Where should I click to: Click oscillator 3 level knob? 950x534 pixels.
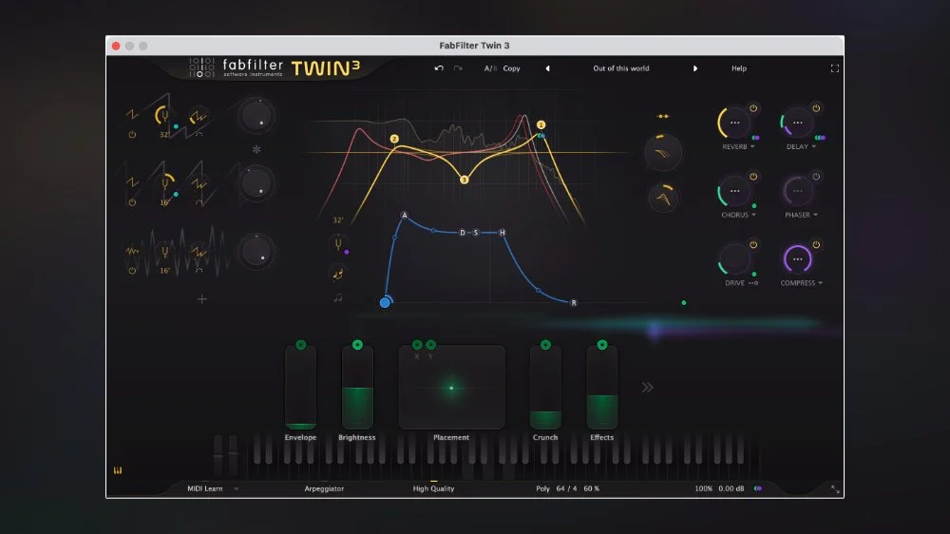click(256, 252)
